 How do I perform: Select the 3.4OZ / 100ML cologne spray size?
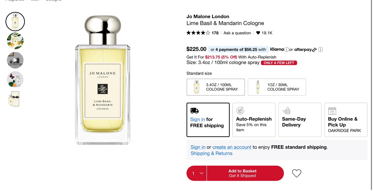(x=216, y=87)
